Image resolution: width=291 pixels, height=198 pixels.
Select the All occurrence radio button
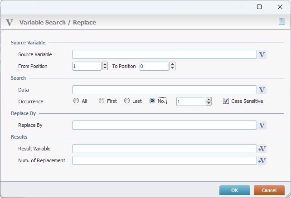point(76,101)
